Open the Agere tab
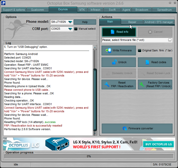Image resolution: width=178 pixels, height=168 pixels. 126,10
